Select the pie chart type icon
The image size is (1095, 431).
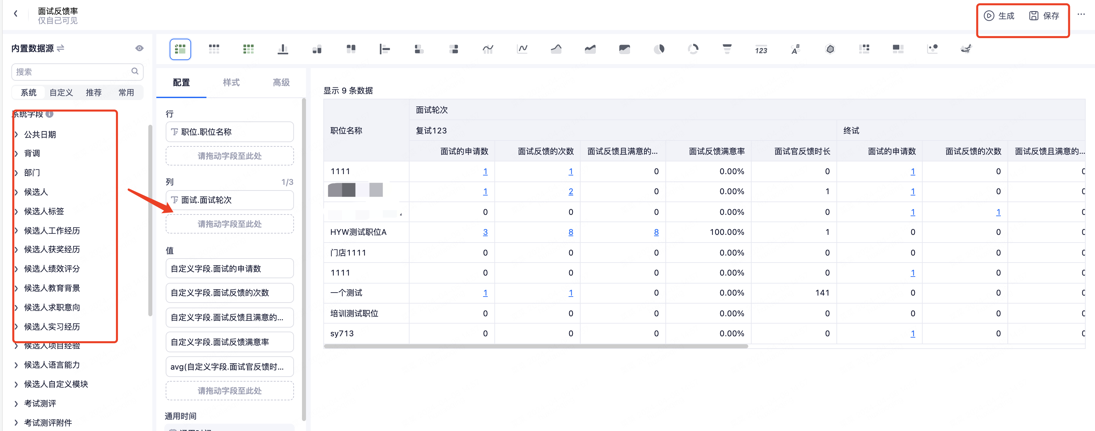(659, 49)
